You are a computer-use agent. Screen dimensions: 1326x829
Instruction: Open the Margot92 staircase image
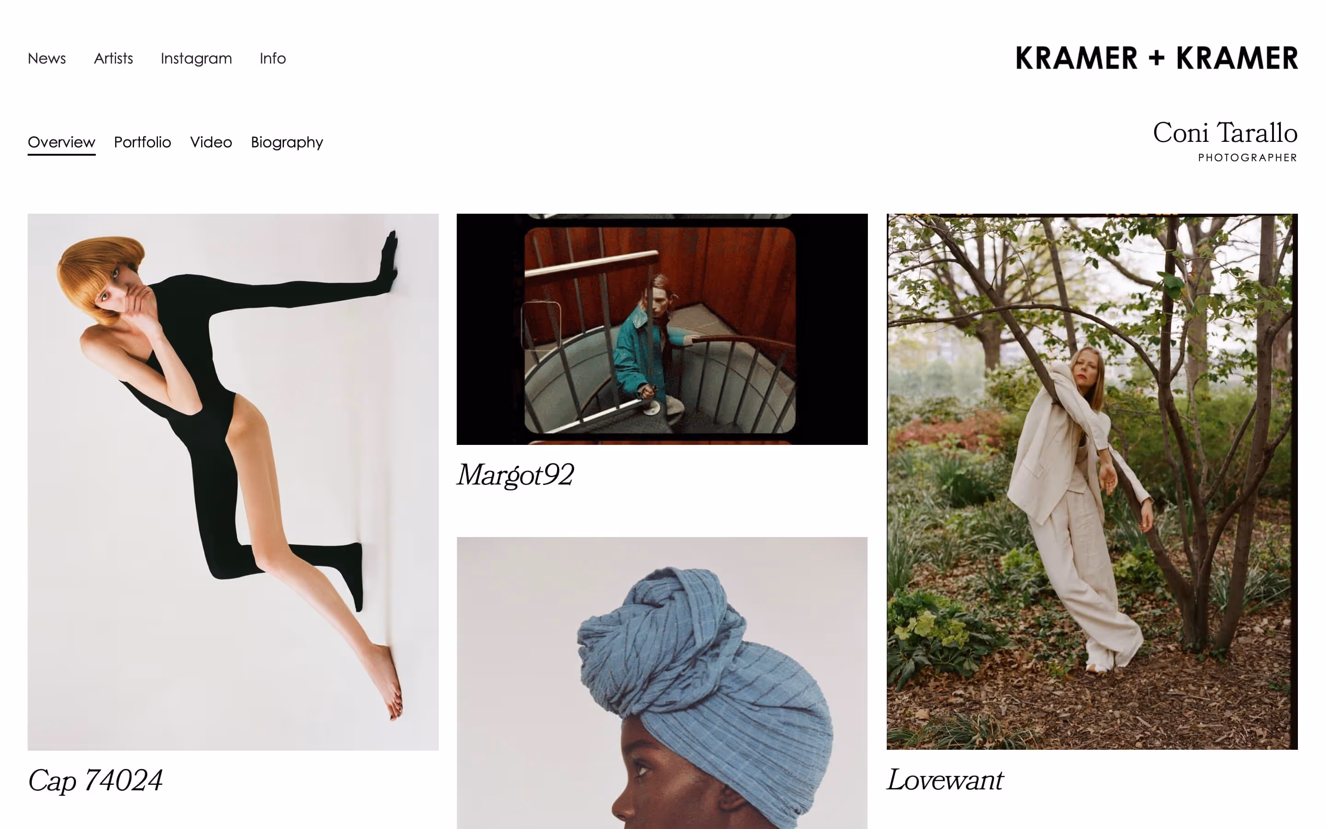pos(662,329)
